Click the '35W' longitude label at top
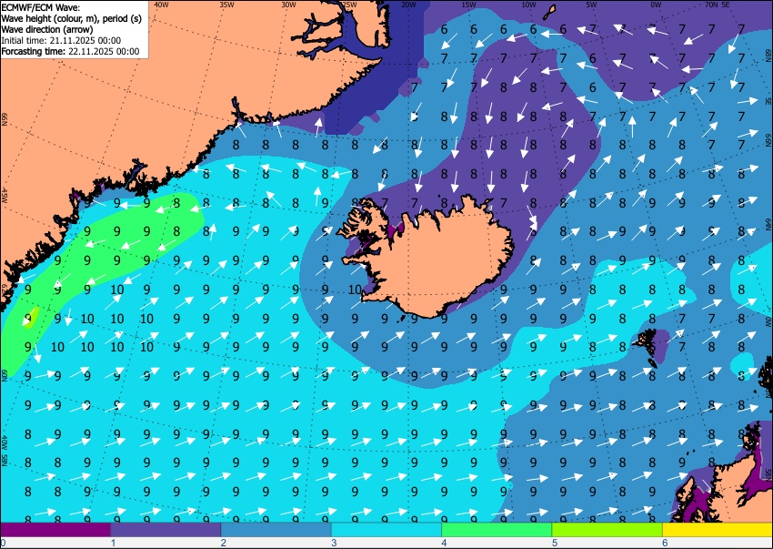The image size is (773, 549). [x=226, y=5]
